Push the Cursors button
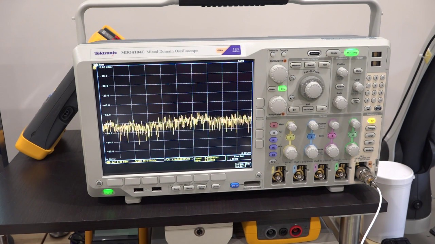This screenshot has height=244, width=435. pos(284,54)
